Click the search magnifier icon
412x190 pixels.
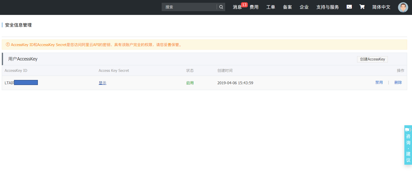(x=221, y=7)
